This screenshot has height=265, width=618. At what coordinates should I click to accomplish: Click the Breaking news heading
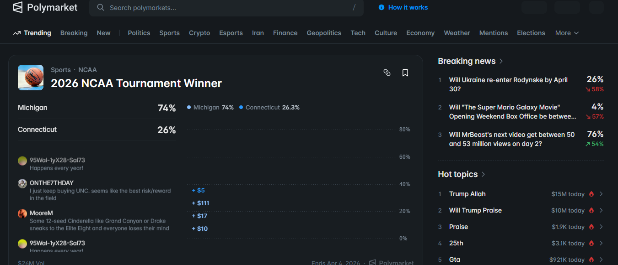[467, 61]
